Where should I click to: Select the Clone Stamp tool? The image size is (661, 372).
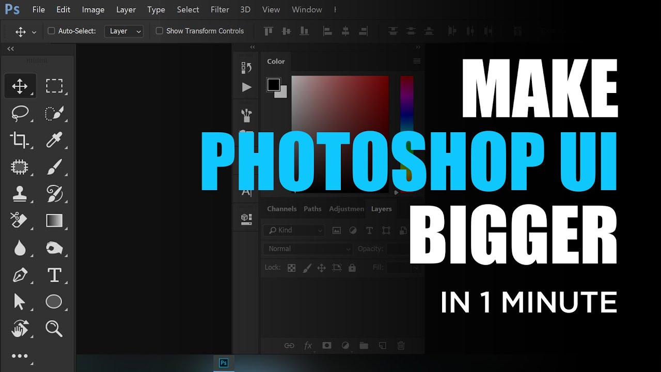tap(20, 194)
